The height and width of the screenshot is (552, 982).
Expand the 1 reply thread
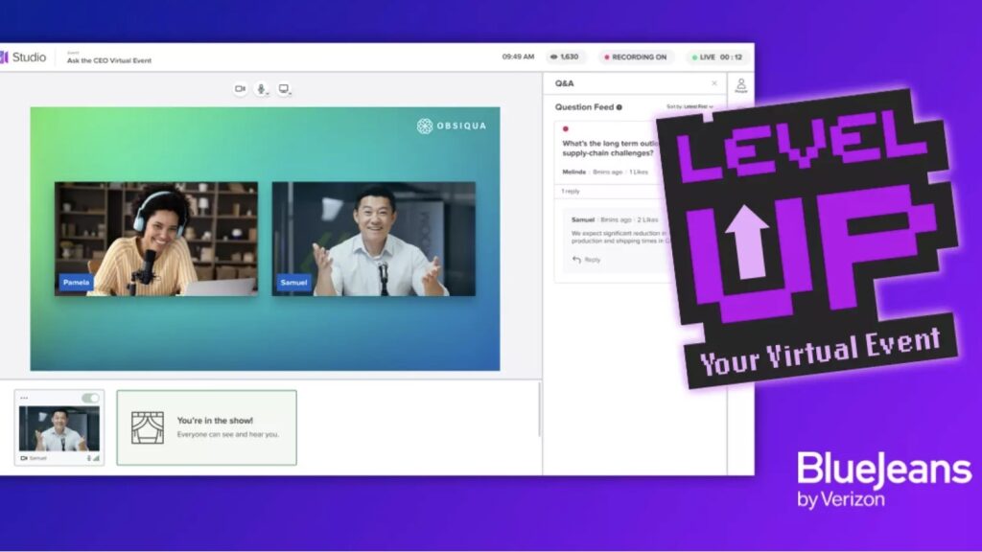(x=570, y=192)
